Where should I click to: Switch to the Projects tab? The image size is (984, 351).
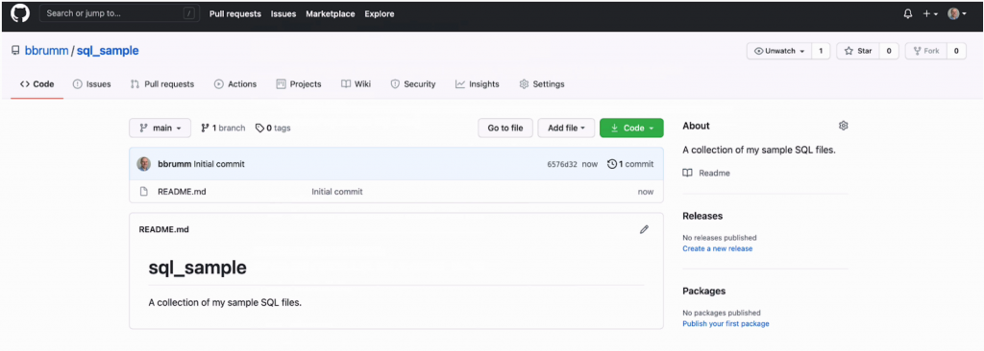click(x=299, y=84)
